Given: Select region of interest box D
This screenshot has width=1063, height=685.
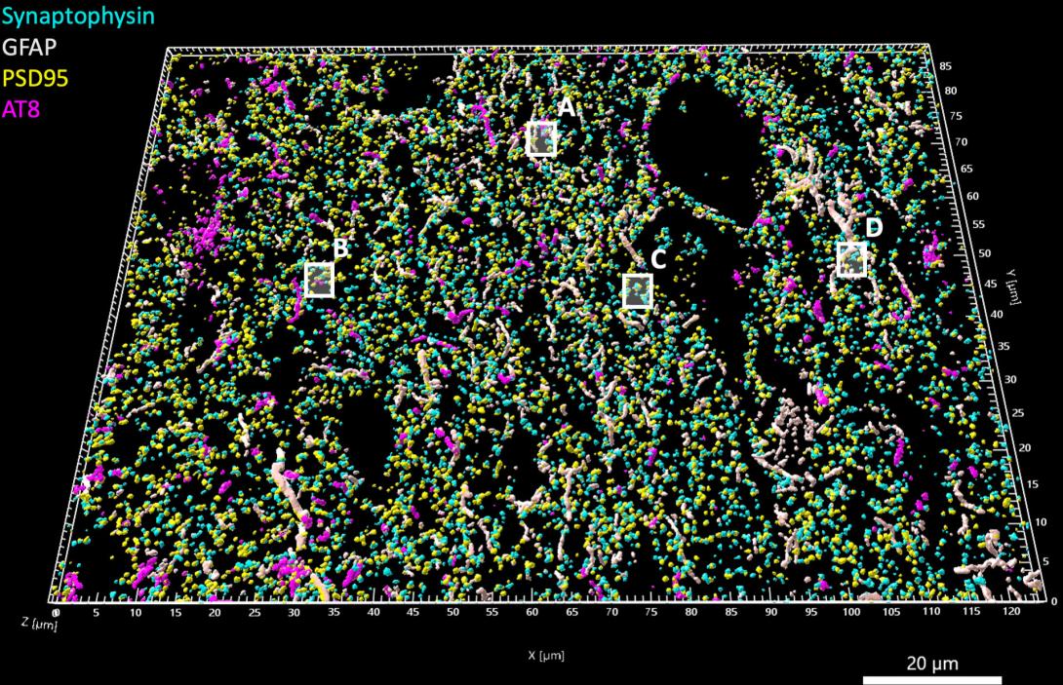Looking at the screenshot, I should 852,261.
